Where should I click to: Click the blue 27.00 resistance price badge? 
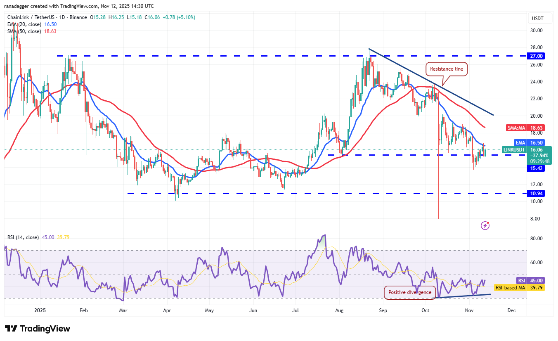click(535, 56)
